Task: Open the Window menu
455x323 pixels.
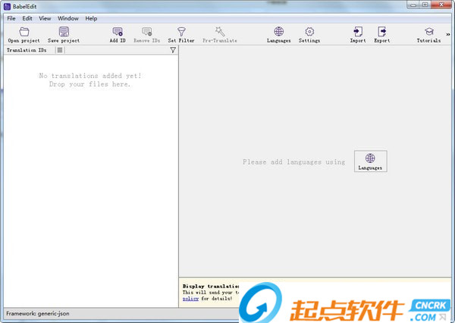Action: point(68,18)
